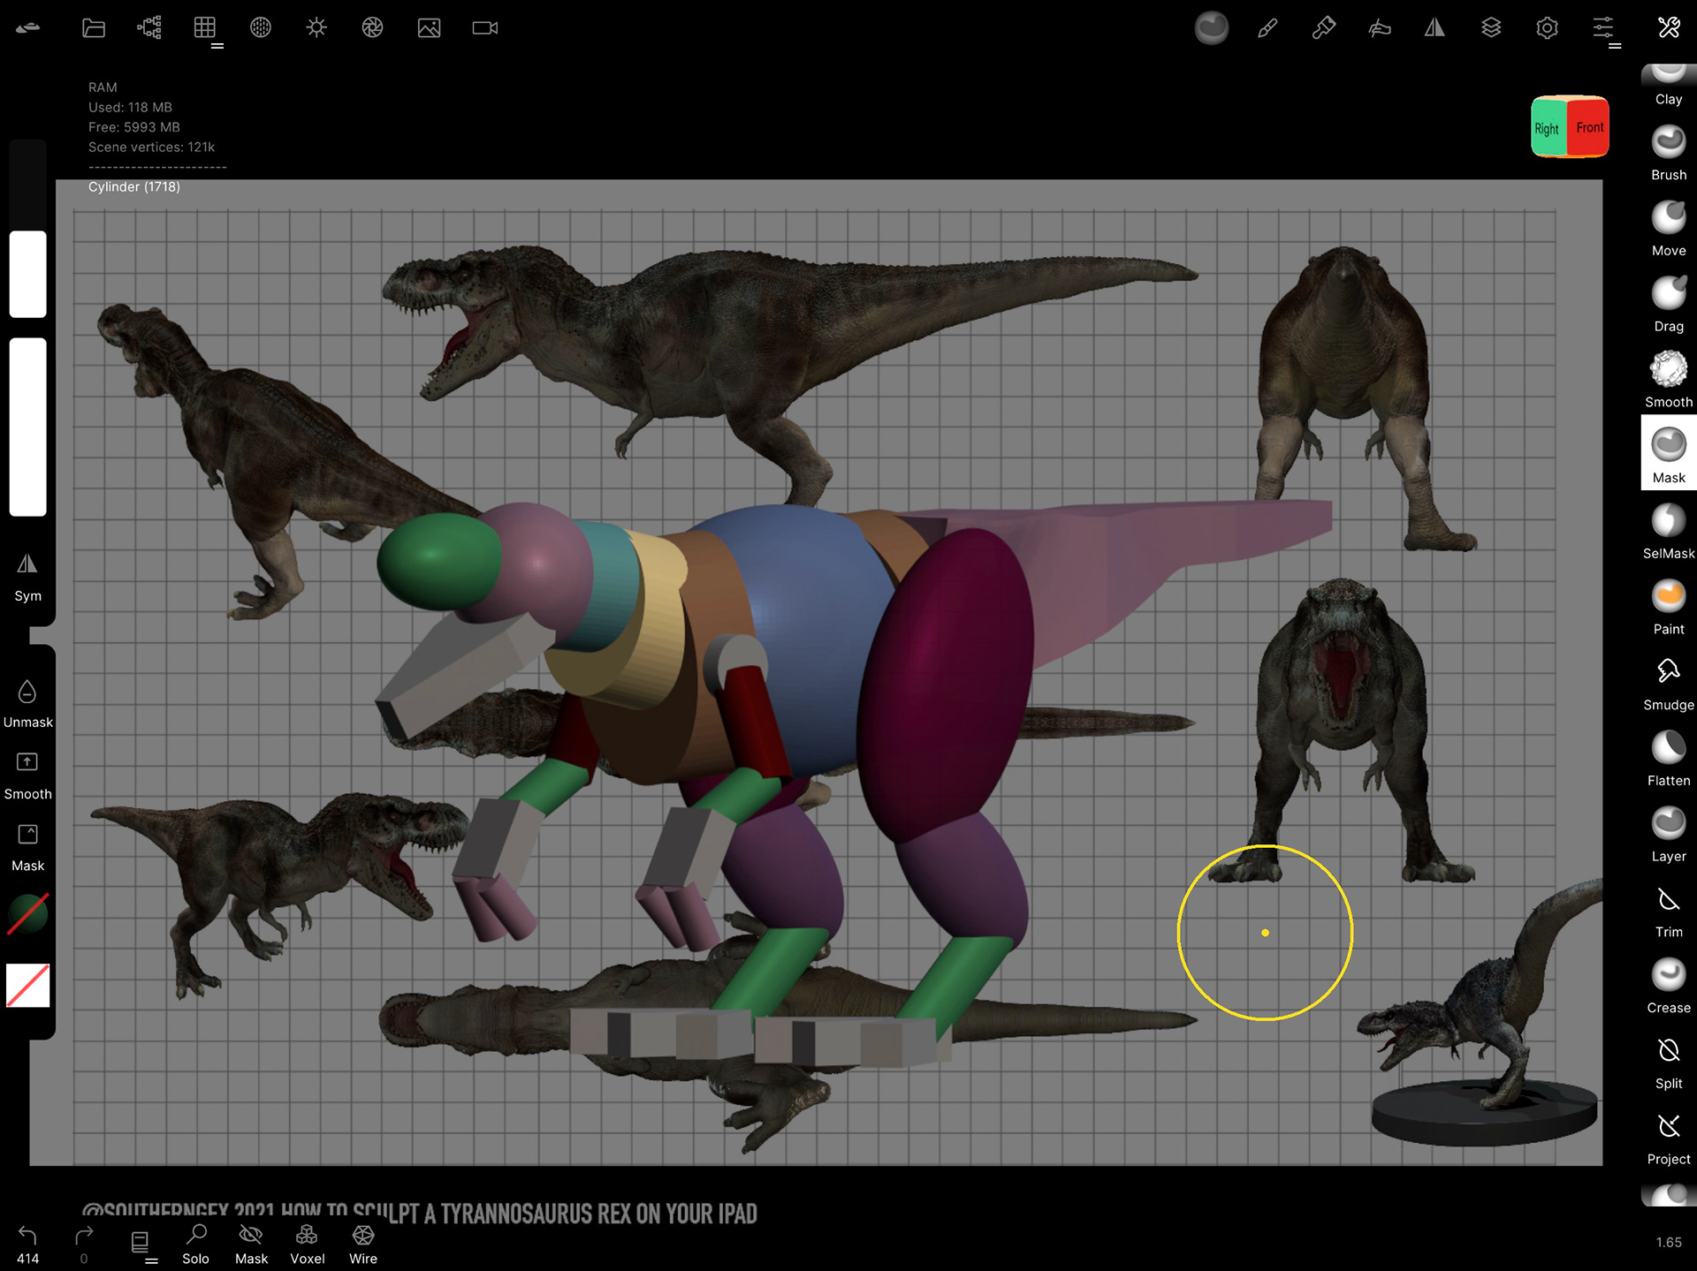1697x1271 pixels.
Task: Click the lower intensity slider on left
Action: pyautogui.click(x=27, y=427)
